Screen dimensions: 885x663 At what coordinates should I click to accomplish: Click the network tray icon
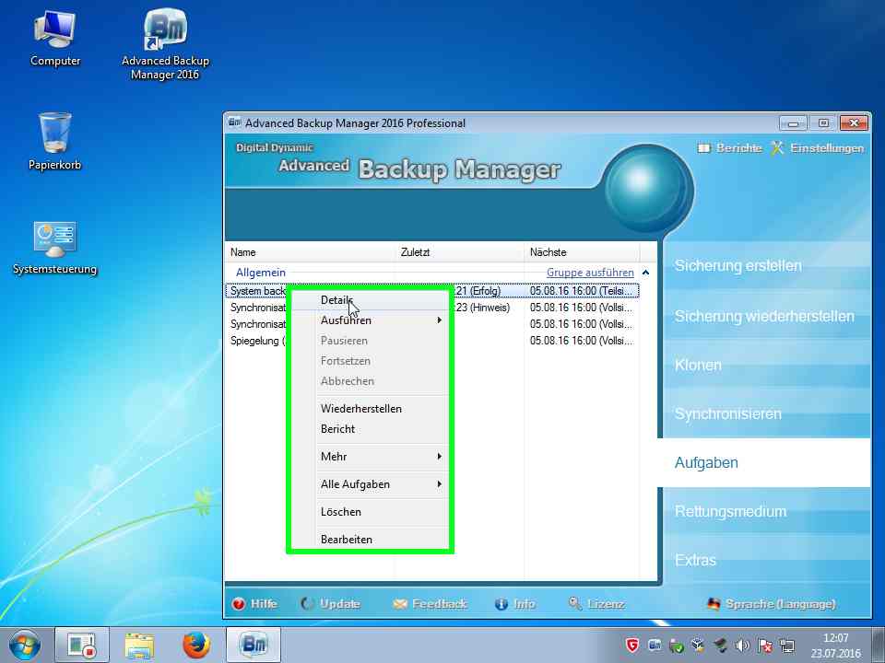pos(788,645)
